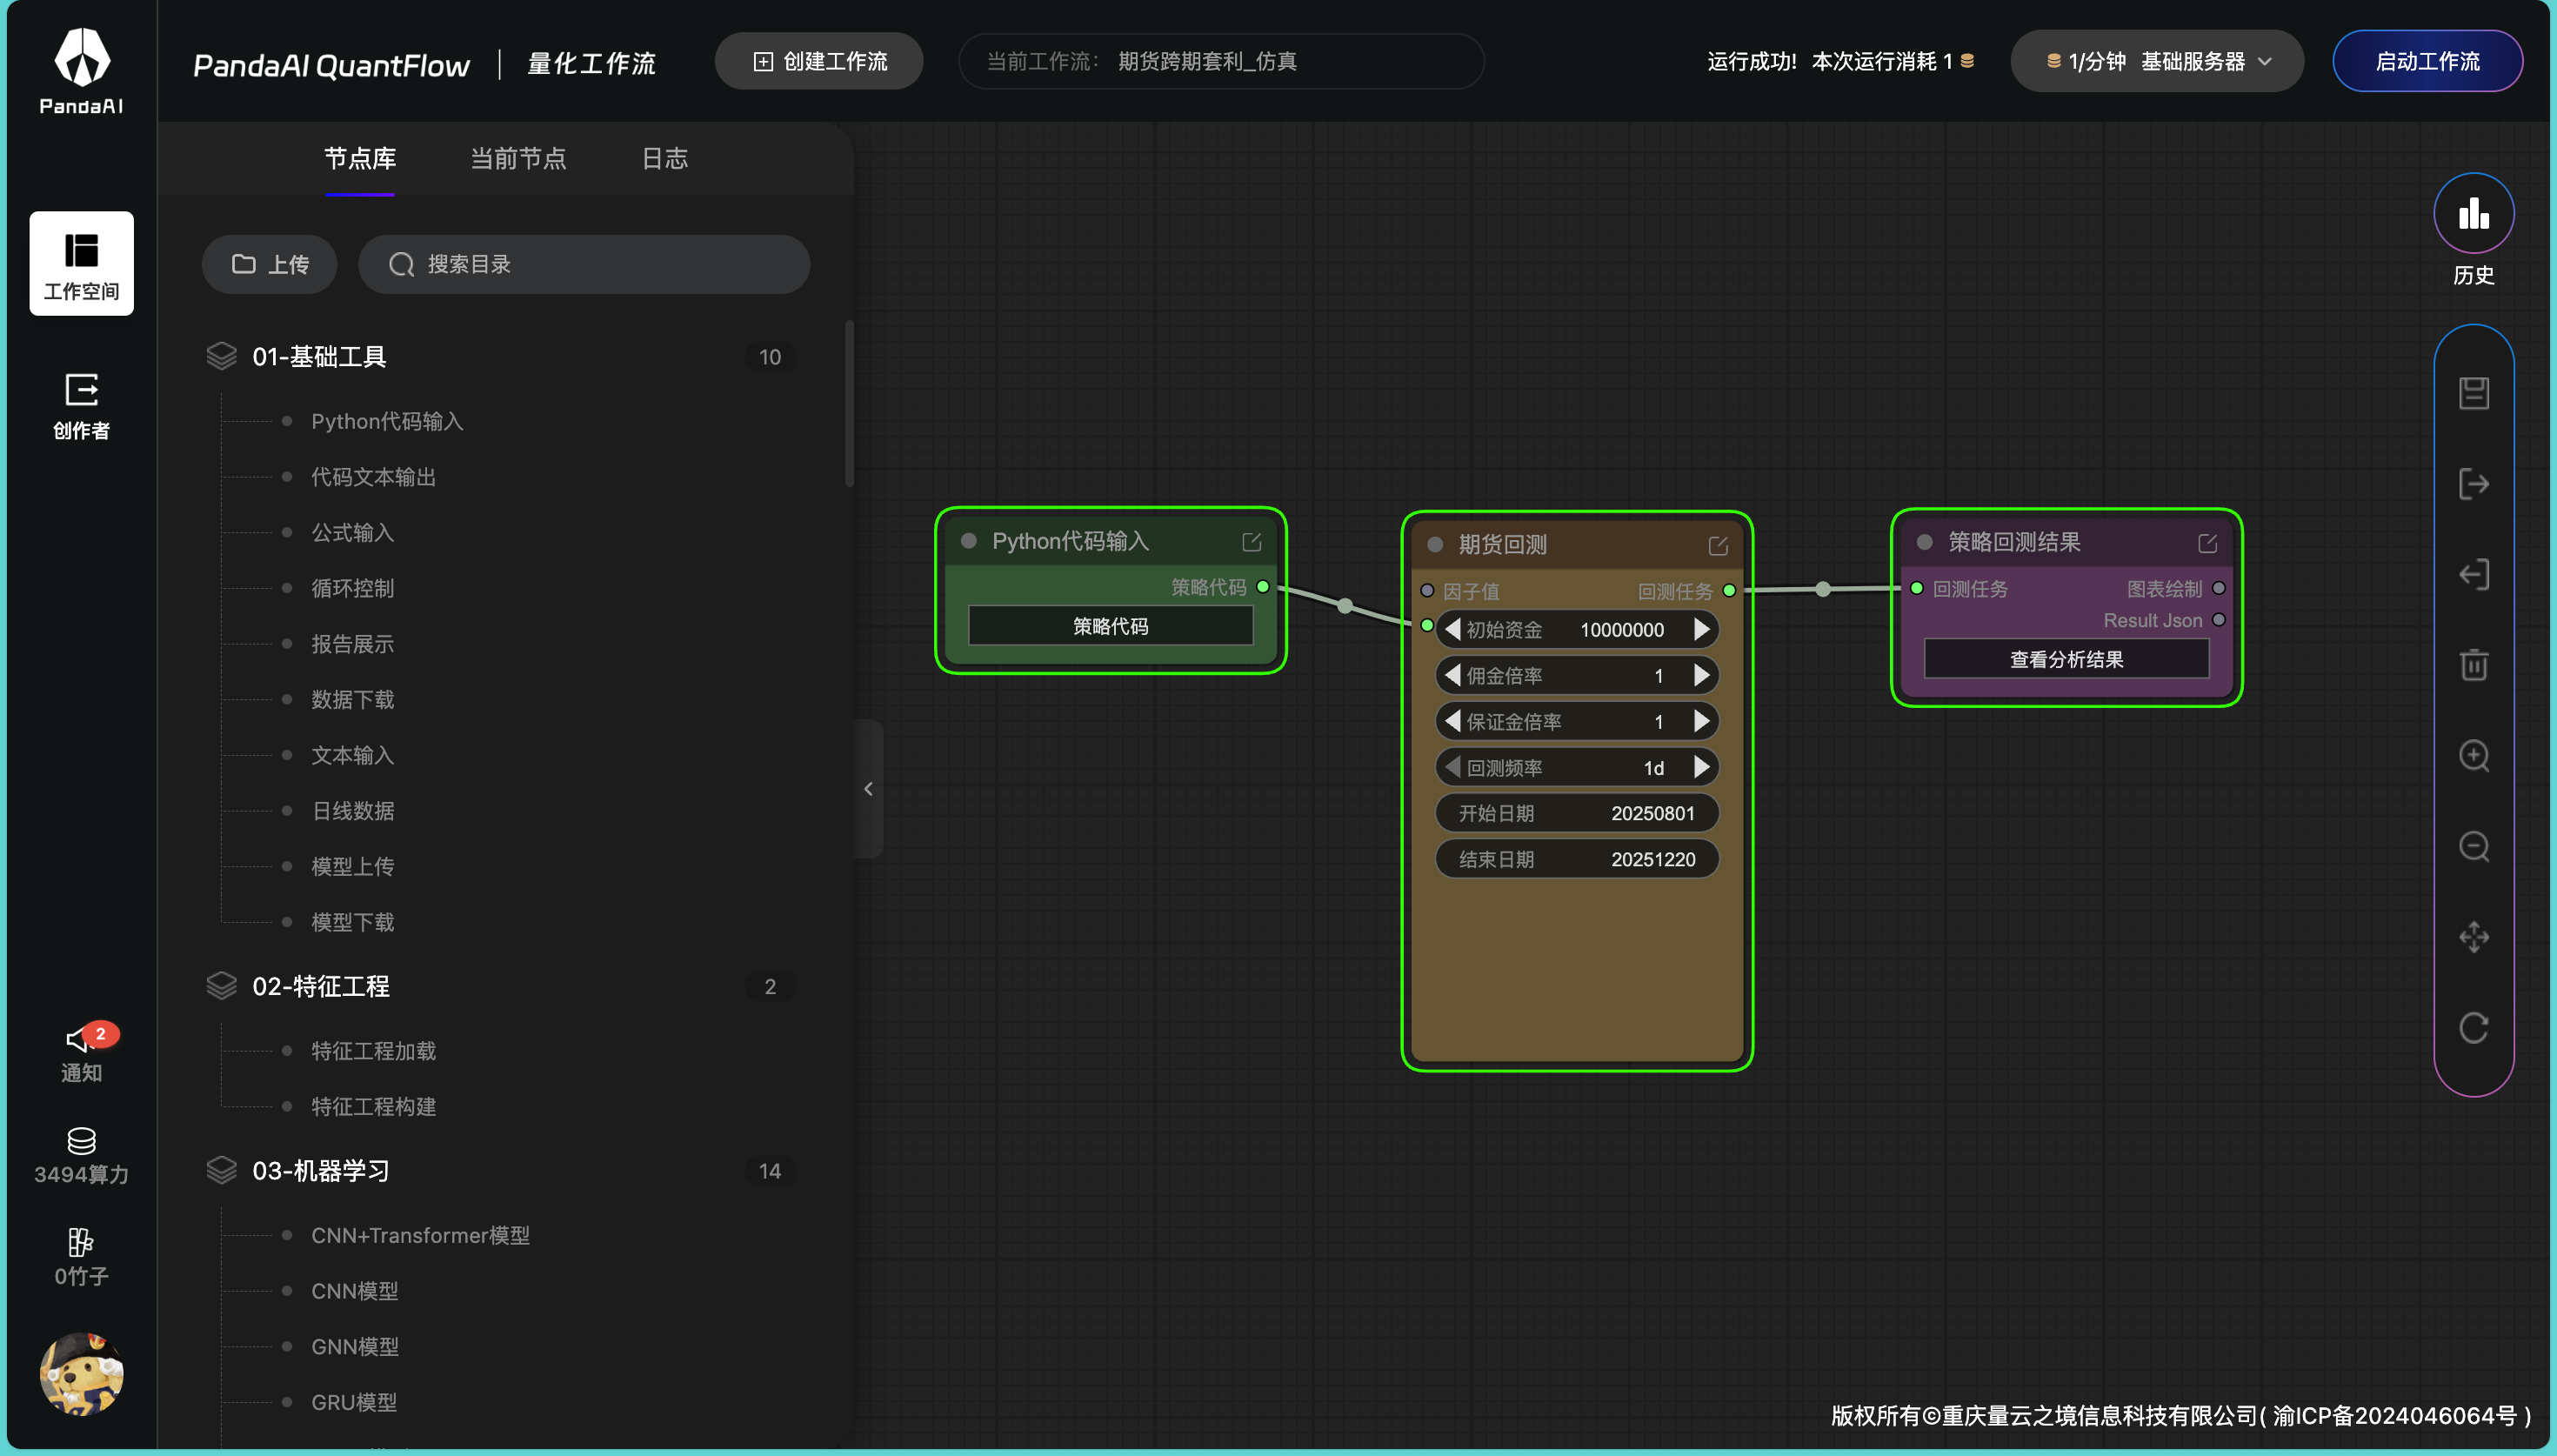Screen dimensions: 2557x1456
Task: Select 报告展示 in node library
Action: (x=352, y=644)
